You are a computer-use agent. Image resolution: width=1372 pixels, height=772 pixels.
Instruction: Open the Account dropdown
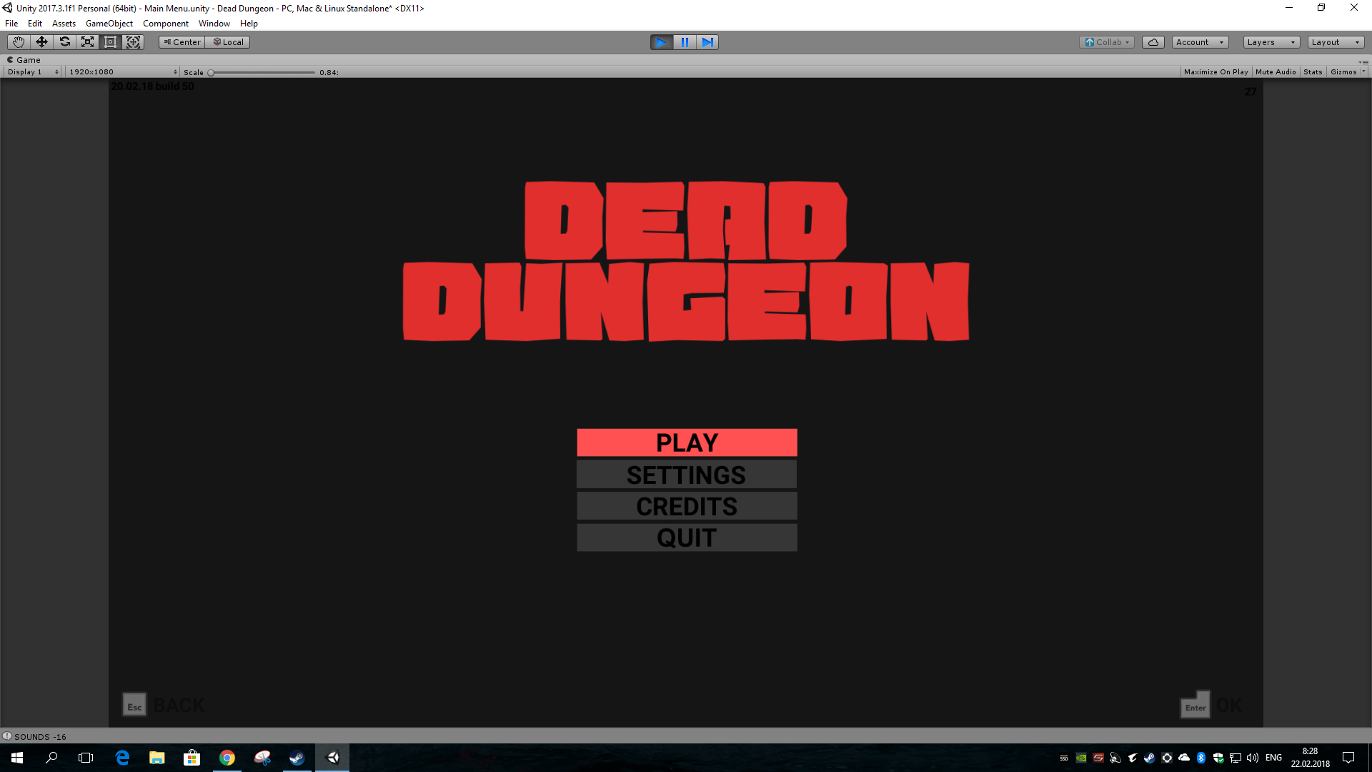(1200, 42)
